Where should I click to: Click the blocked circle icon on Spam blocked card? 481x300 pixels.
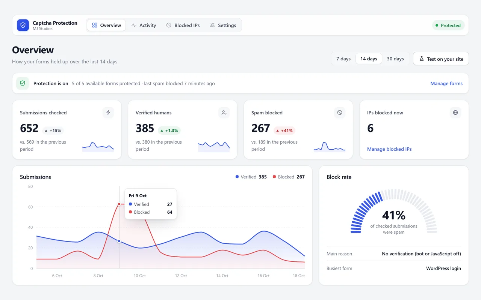[x=340, y=112]
